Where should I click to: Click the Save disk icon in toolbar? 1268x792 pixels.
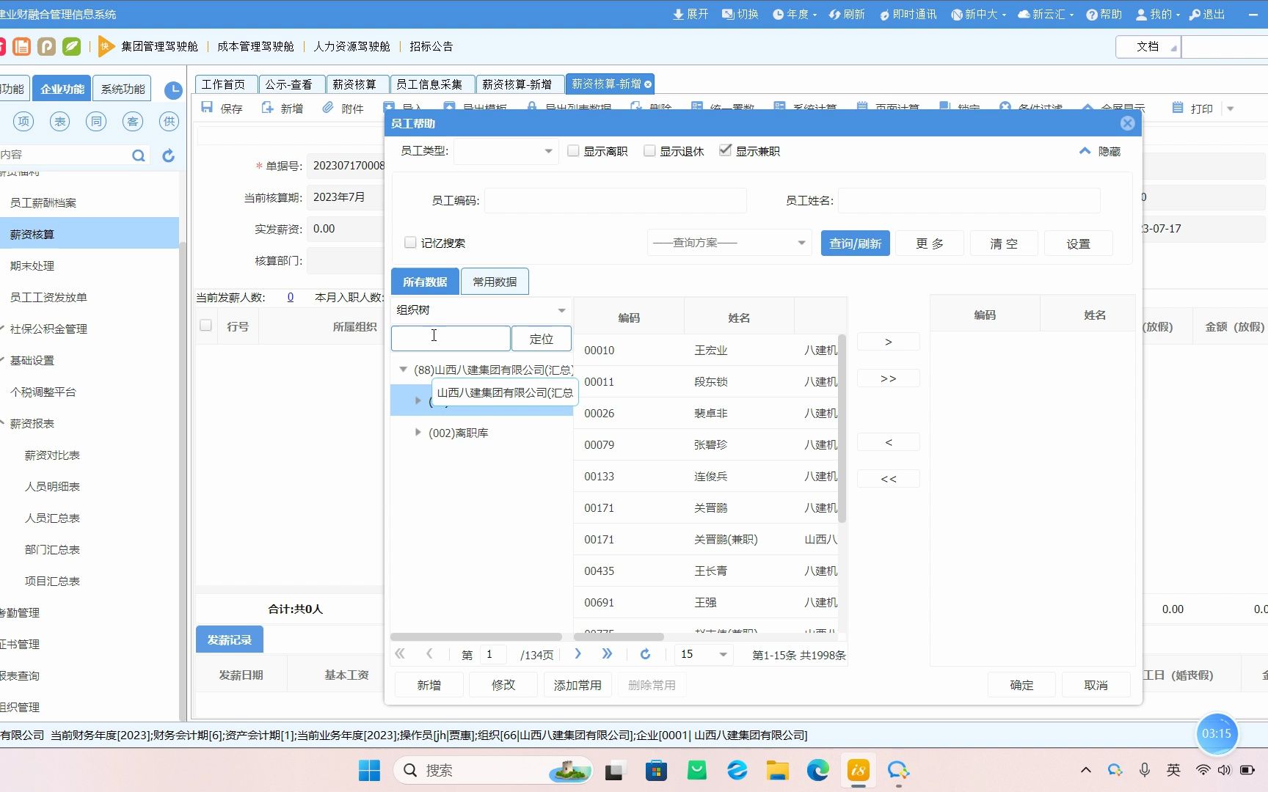coord(207,108)
